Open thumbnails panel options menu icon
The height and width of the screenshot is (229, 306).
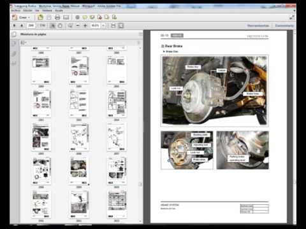tap(23, 43)
